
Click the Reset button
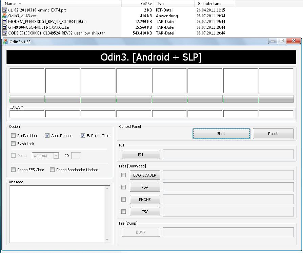[x=273, y=134]
